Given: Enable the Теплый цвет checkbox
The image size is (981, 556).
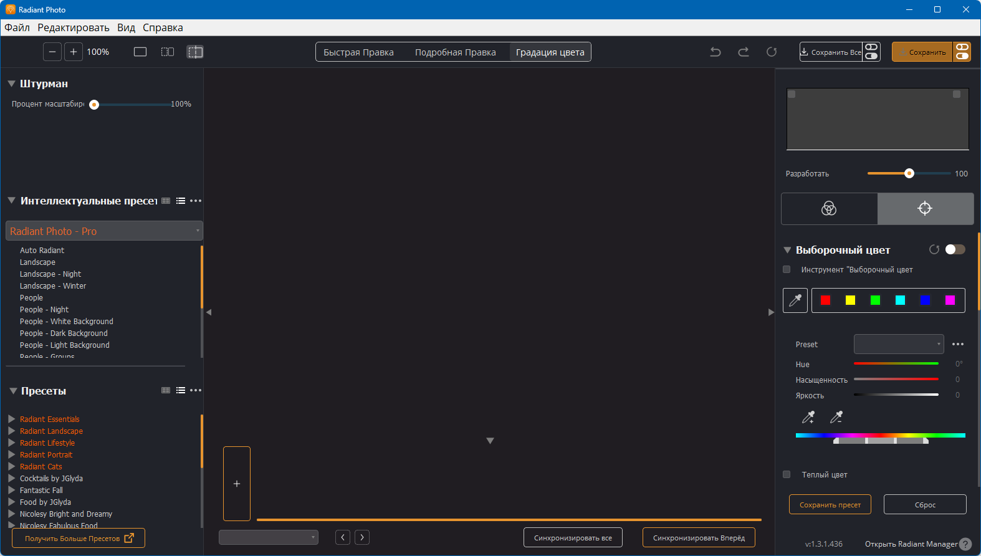Looking at the screenshot, I should (787, 475).
